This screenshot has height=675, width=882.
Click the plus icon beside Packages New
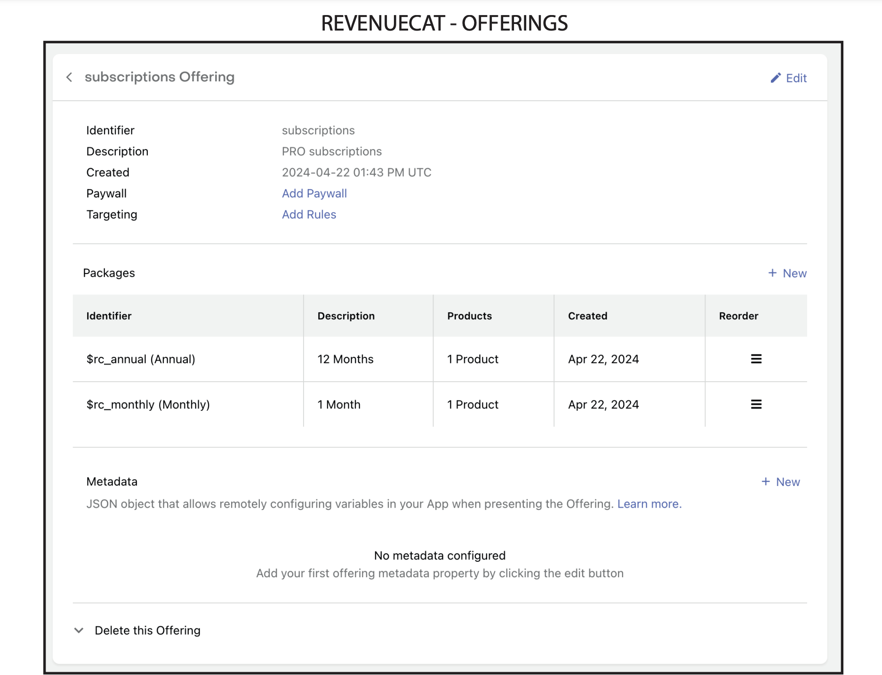pos(772,273)
